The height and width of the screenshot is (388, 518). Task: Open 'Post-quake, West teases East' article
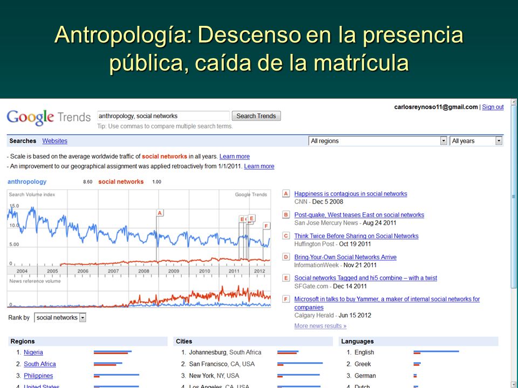click(x=359, y=215)
